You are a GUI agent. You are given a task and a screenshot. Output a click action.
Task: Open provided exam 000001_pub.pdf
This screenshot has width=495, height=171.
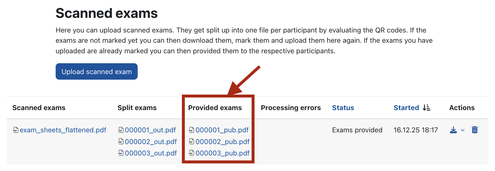pos(222,130)
